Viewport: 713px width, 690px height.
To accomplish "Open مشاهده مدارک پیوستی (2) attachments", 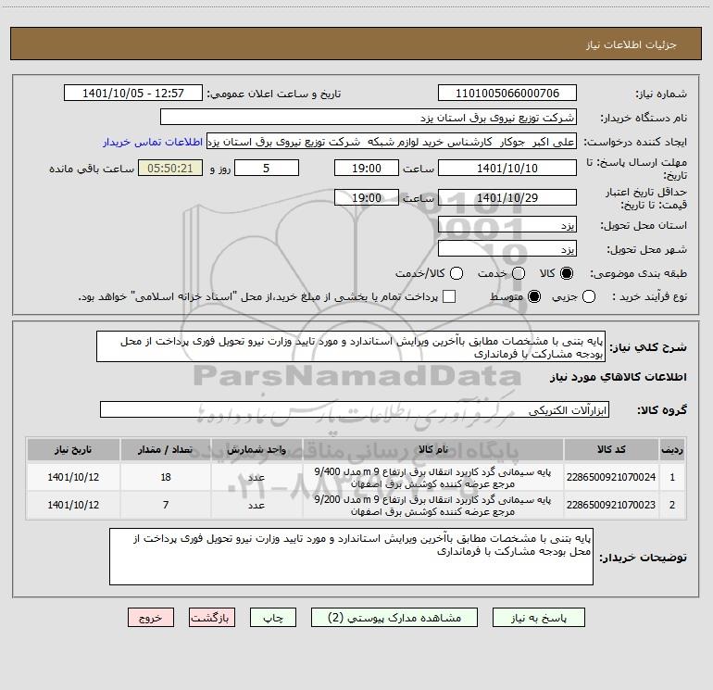I will pyautogui.click(x=394, y=618).
